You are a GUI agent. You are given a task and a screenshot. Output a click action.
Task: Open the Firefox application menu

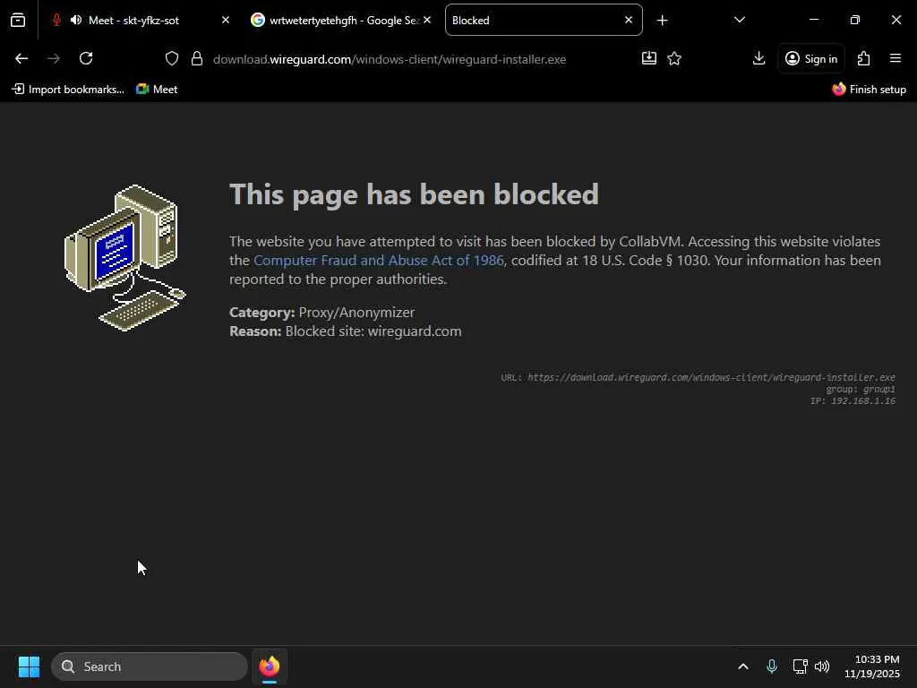point(896,58)
